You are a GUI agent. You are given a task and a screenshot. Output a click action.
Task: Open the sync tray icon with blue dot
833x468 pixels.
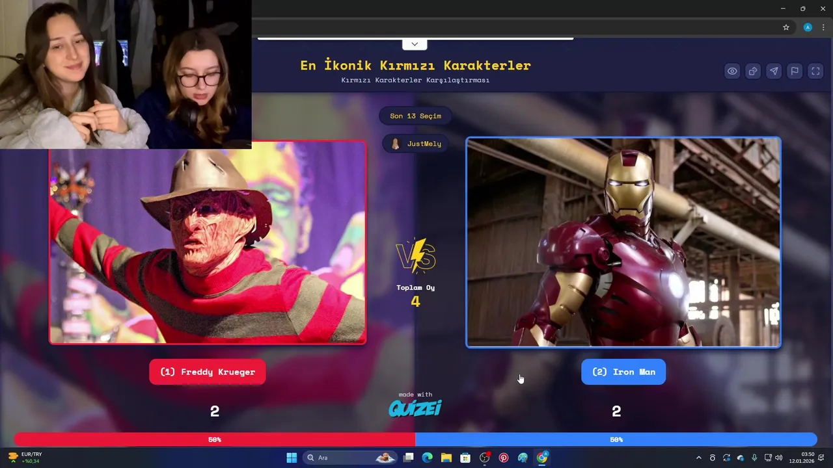(726, 458)
